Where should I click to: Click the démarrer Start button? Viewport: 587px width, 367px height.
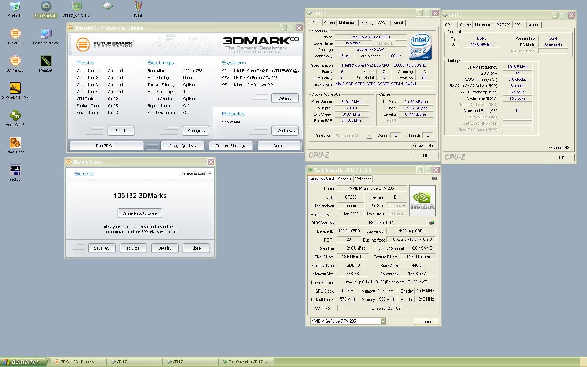click(x=24, y=362)
